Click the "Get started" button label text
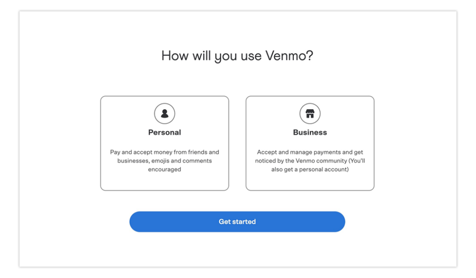 (x=237, y=222)
